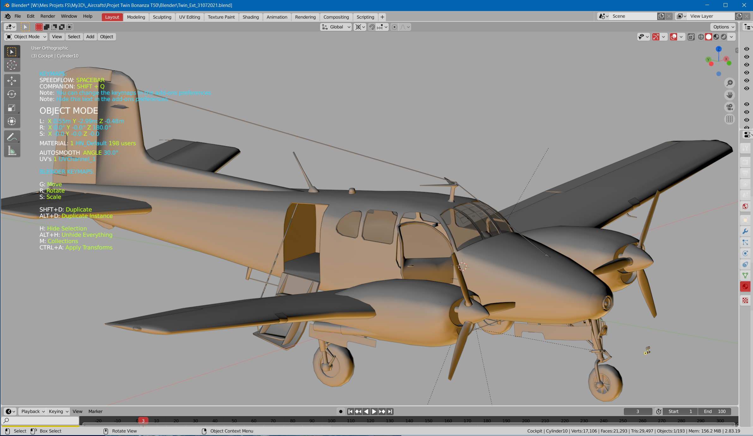Image resolution: width=753 pixels, height=436 pixels.
Task: Switch to Modeling workspace tab
Action: click(x=136, y=17)
